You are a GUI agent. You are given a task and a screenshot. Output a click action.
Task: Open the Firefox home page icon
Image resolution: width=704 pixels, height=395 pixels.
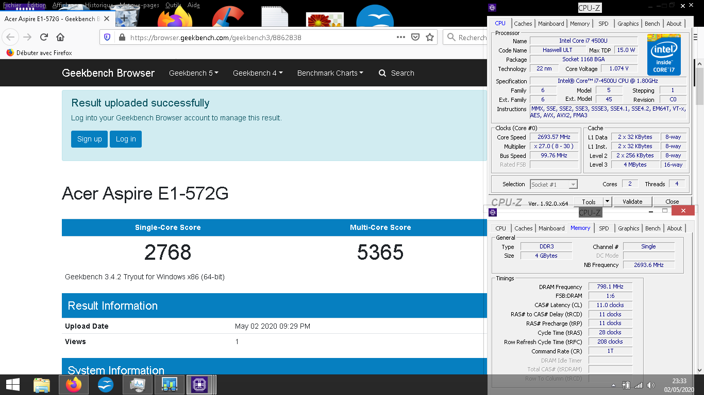pyautogui.click(x=60, y=37)
